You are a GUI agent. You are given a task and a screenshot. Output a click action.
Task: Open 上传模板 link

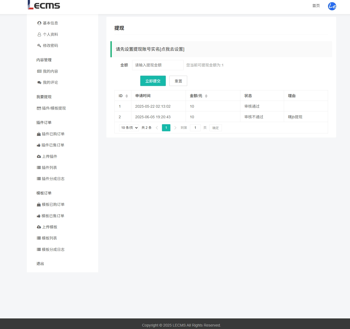point(50,227)
